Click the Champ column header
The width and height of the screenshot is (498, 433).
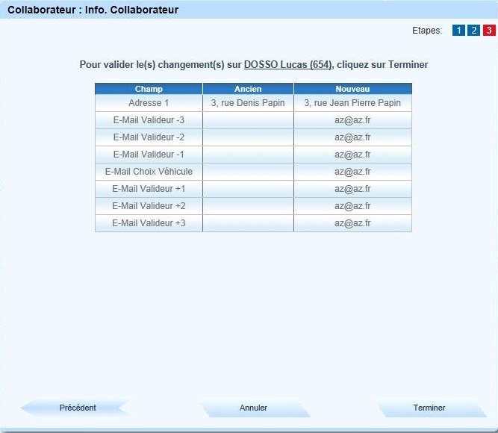click(x=149, y=89)
